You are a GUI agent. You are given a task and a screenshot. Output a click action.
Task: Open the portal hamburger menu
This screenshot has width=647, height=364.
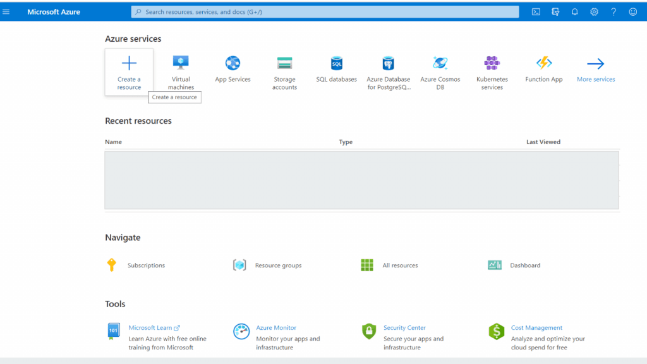[x=6, y=11]
